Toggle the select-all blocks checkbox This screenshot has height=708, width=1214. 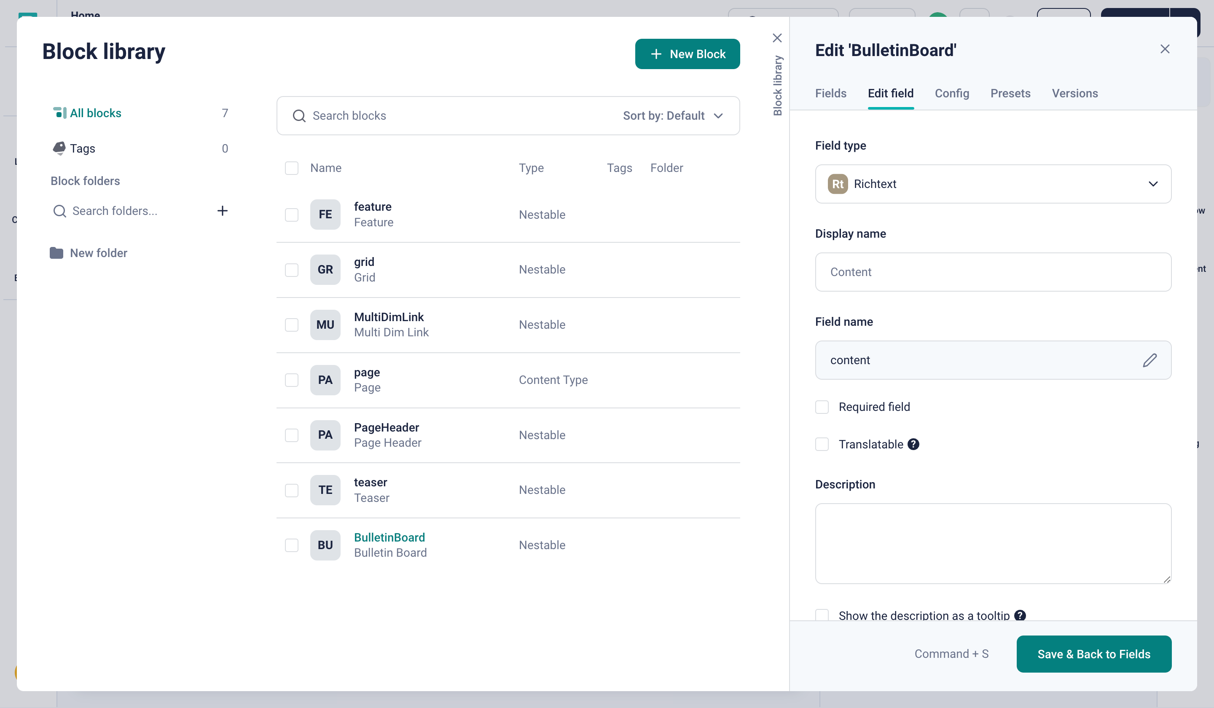[291, 168]
